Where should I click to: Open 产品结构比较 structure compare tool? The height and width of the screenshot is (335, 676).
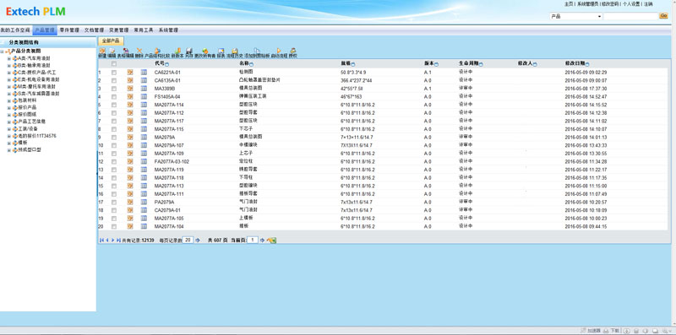coord(157,51)
